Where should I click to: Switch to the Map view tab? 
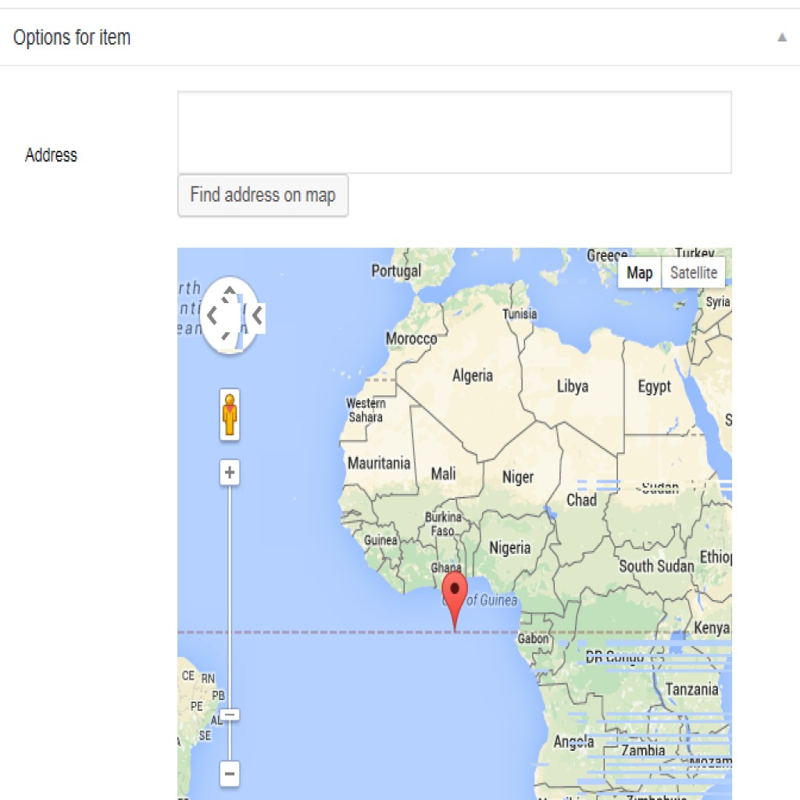[639, 273]
